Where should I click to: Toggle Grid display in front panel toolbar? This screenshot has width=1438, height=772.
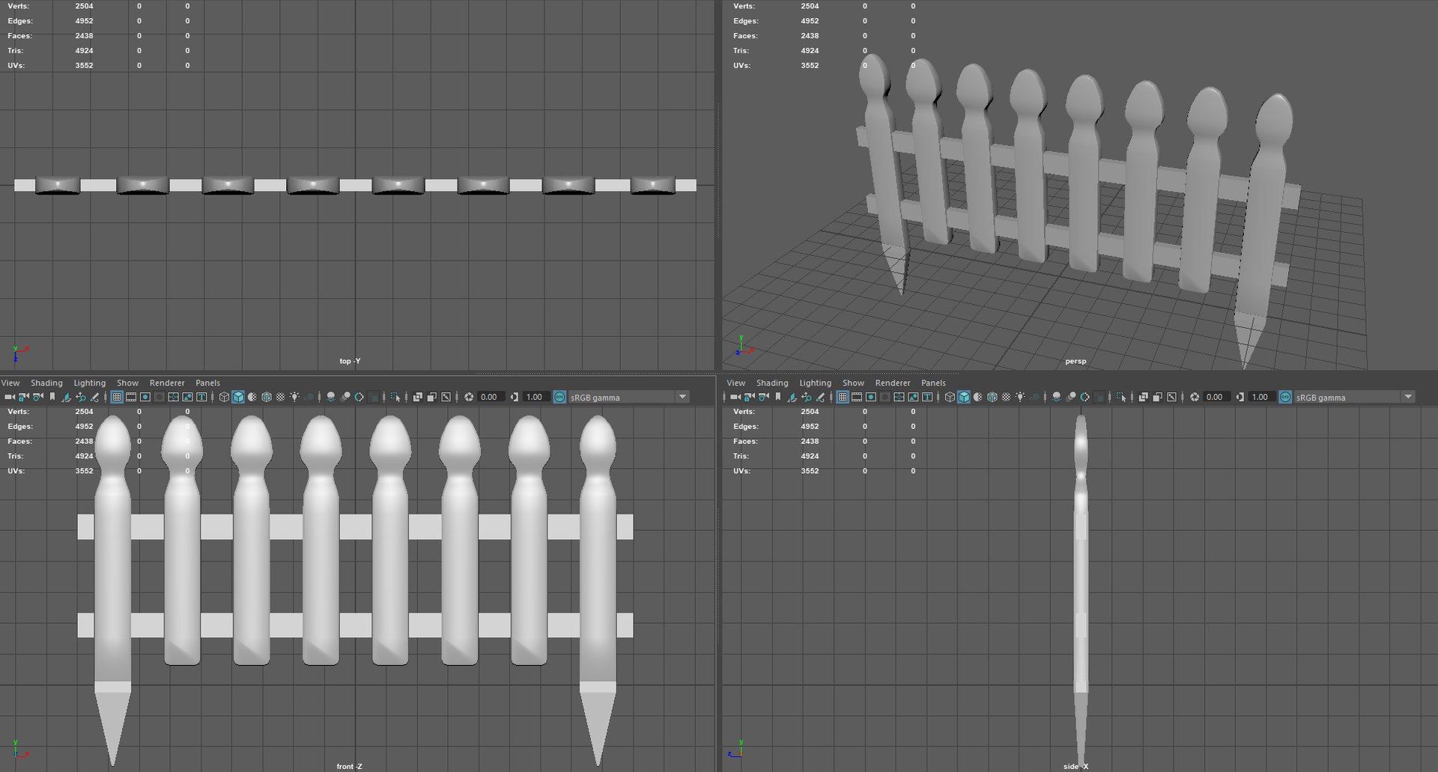(x=116, y=397)
